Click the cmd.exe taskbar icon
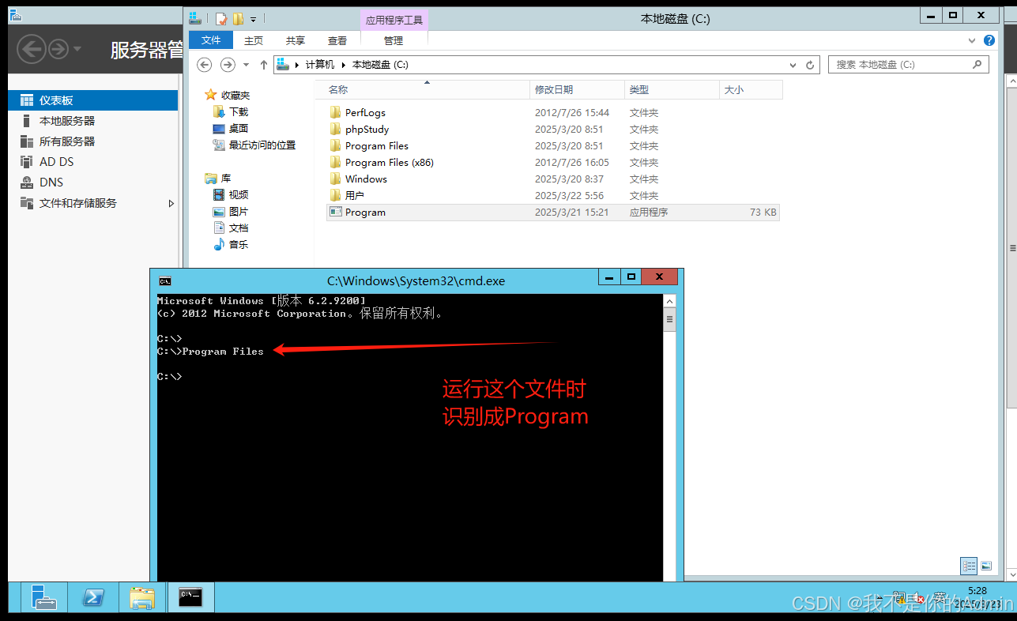The height and width of the screenshot is (621, 1017). tap(190, 598)
